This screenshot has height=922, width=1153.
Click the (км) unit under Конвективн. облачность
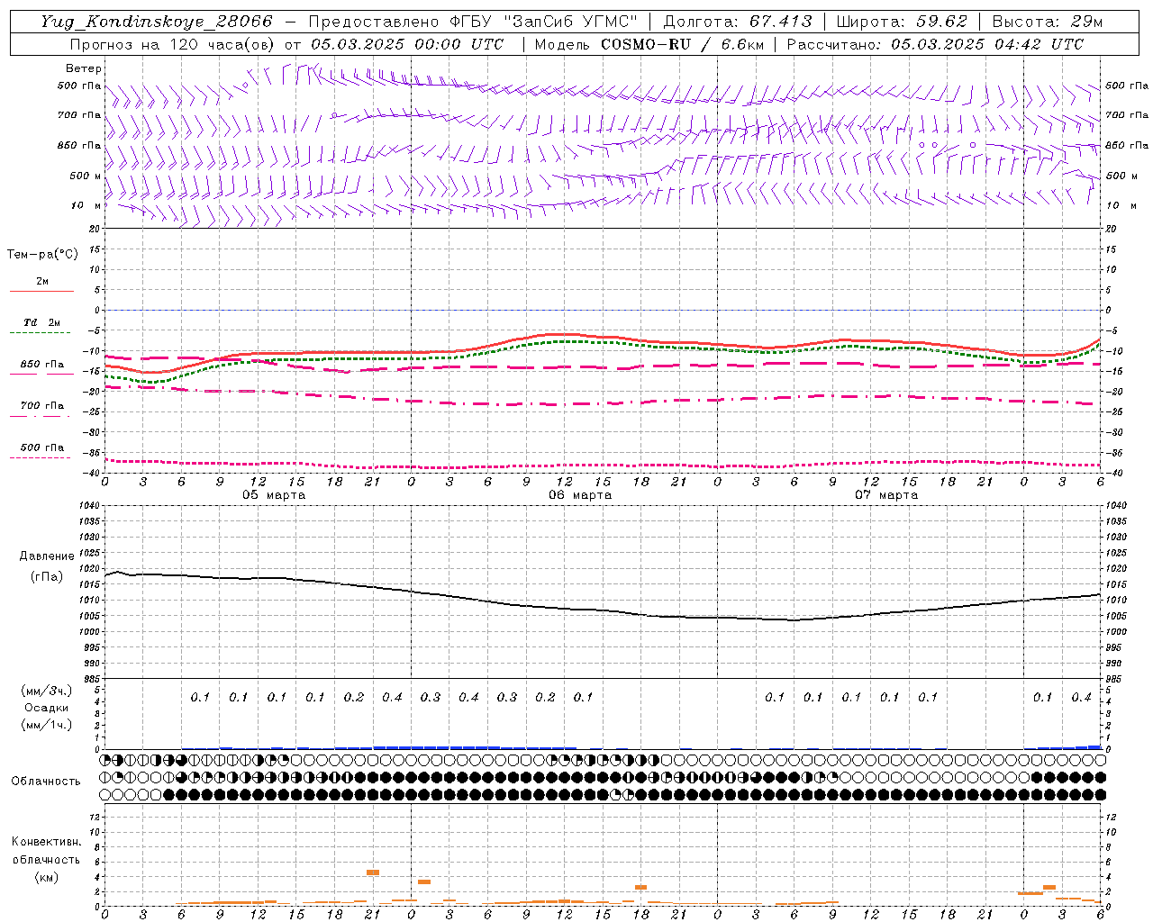click(x=46, y=877)
